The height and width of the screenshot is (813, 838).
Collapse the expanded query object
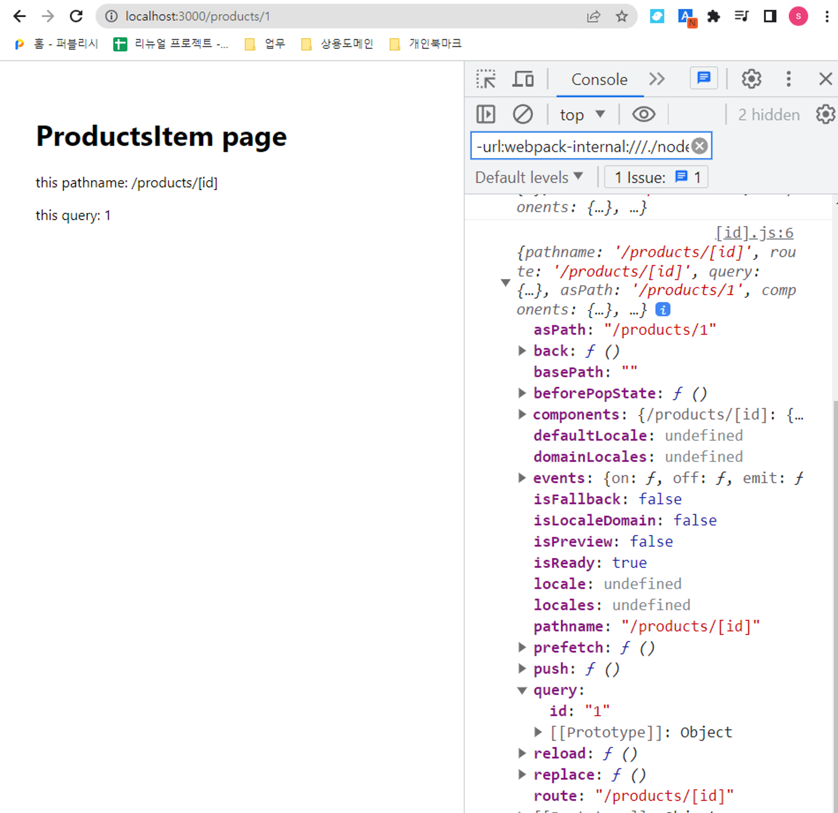click(522, 690)
